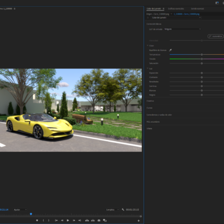This screenshot has height=224, width=224.
Task: Open the Color de Lumetri effect dropdown
Action: [176, 17]
